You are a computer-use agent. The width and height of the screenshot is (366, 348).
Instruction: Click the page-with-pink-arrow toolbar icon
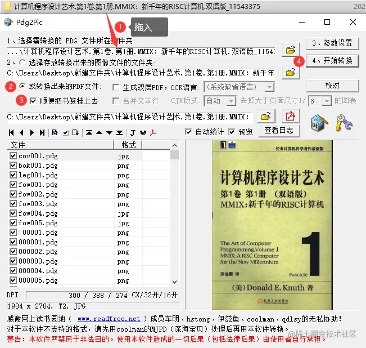pyautogui.click(x=55, y=133)
